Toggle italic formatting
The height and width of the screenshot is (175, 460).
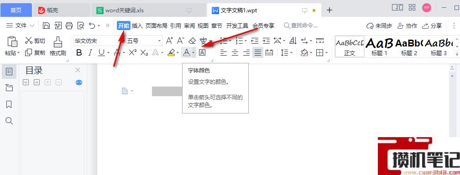tap(90, 53)
